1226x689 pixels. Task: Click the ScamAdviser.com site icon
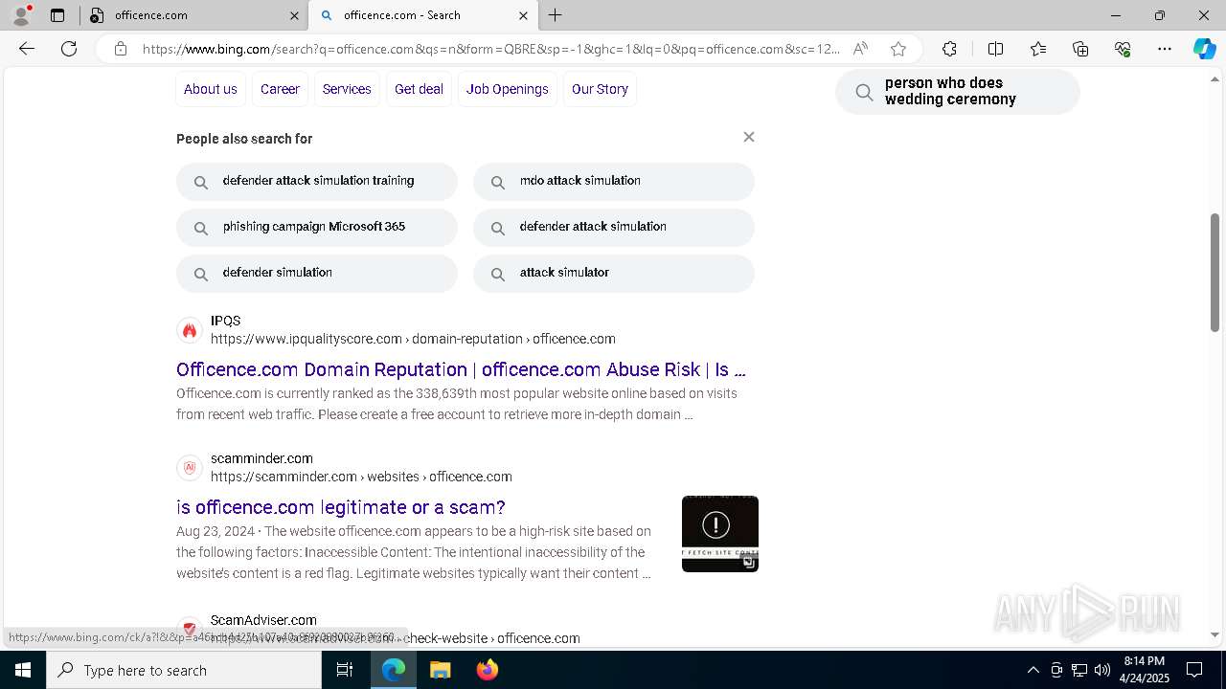click(x=190, y=629)
